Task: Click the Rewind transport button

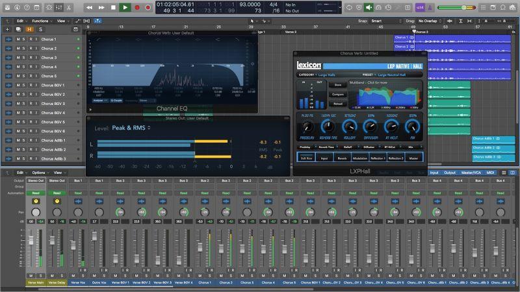Action: tap(89, 7)
